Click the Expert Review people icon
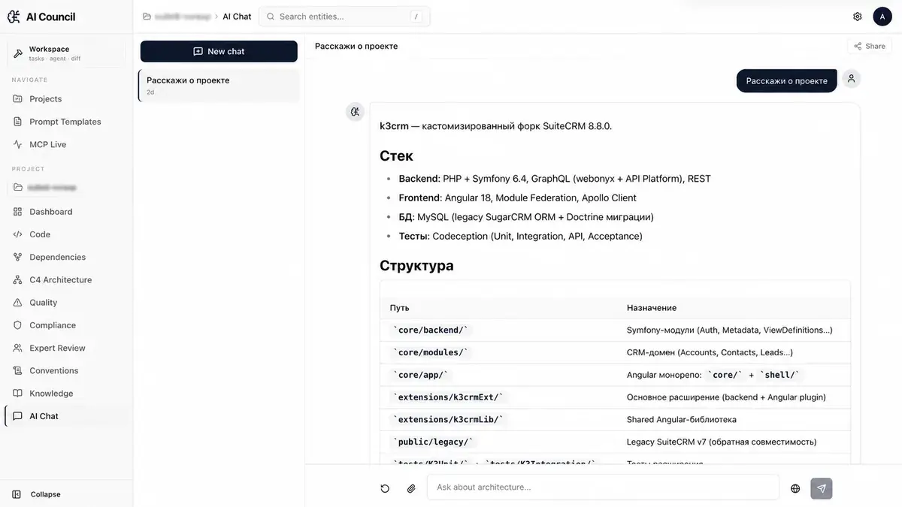This screenshot has height=507, width=902. pyautogui.click(x=18, y=348)
